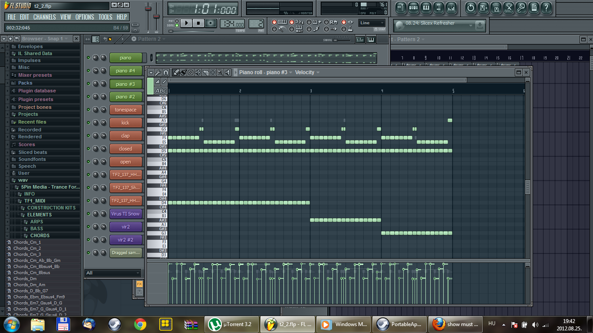
Task: Toggle piano roll magnet snap icon
Action: (x=165, y=72)
